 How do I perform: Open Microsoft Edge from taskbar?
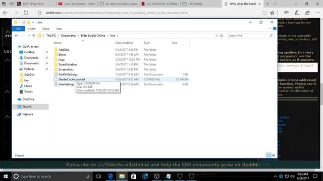coord(111,176)
